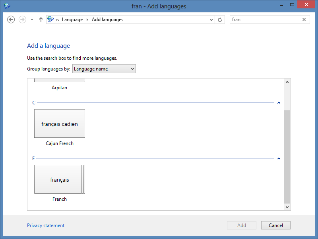Click the Language icon in address bar
This screenshot has height=239, width=318.
pyautogui.click(x=50, y=20)
